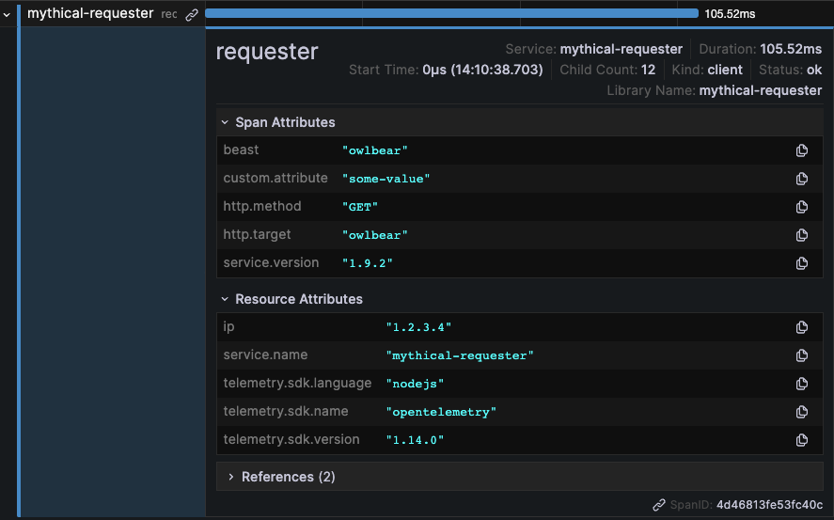Copy the service.name resource attribute
Image resolution: width=834 pixels, height=520 pixels.
(x=802, y=355)
